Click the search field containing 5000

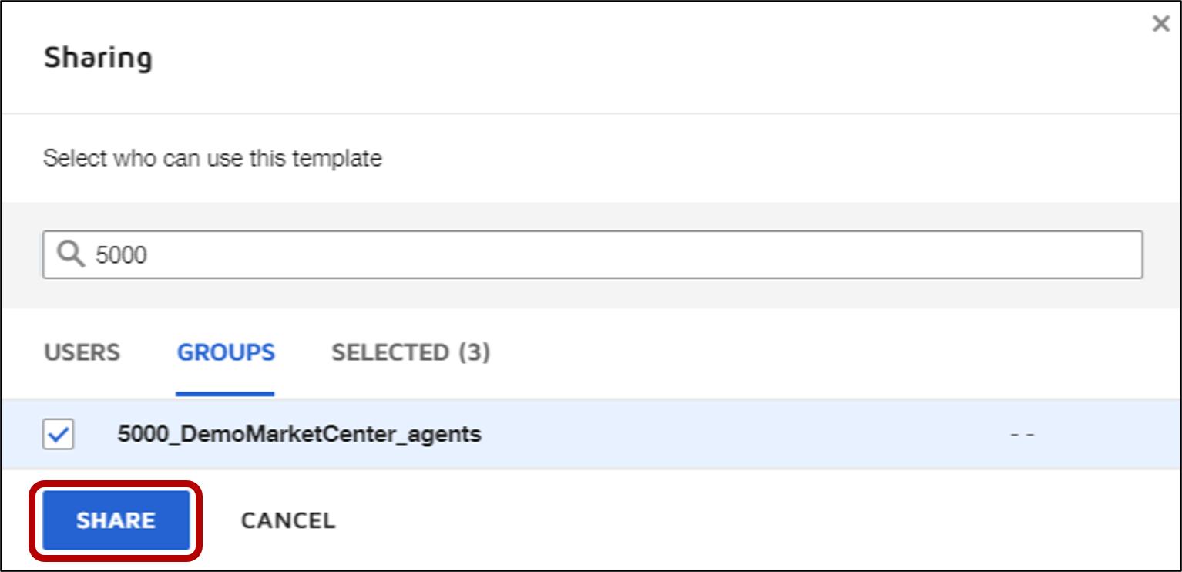point(593,254)
